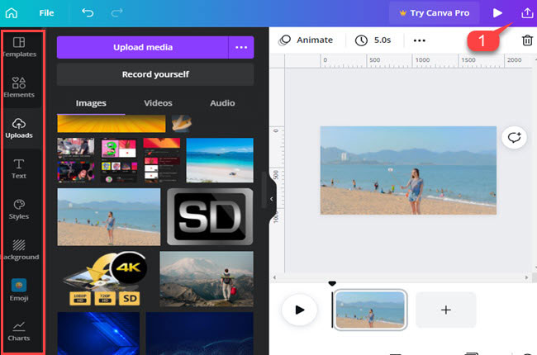Click canvas horizontal scrollbar left arrow
This screenshot has height=355, width=537.
point(274,277)
